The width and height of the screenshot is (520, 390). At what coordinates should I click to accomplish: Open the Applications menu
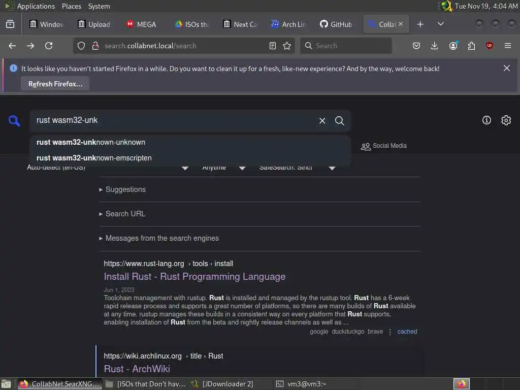[x=36, y=6]
